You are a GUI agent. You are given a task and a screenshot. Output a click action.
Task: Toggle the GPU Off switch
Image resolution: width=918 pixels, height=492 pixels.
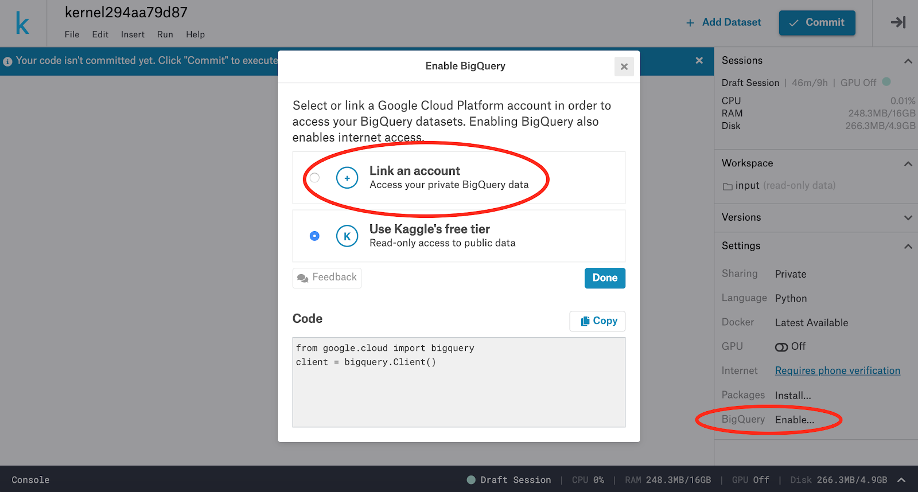pos(781,347)
